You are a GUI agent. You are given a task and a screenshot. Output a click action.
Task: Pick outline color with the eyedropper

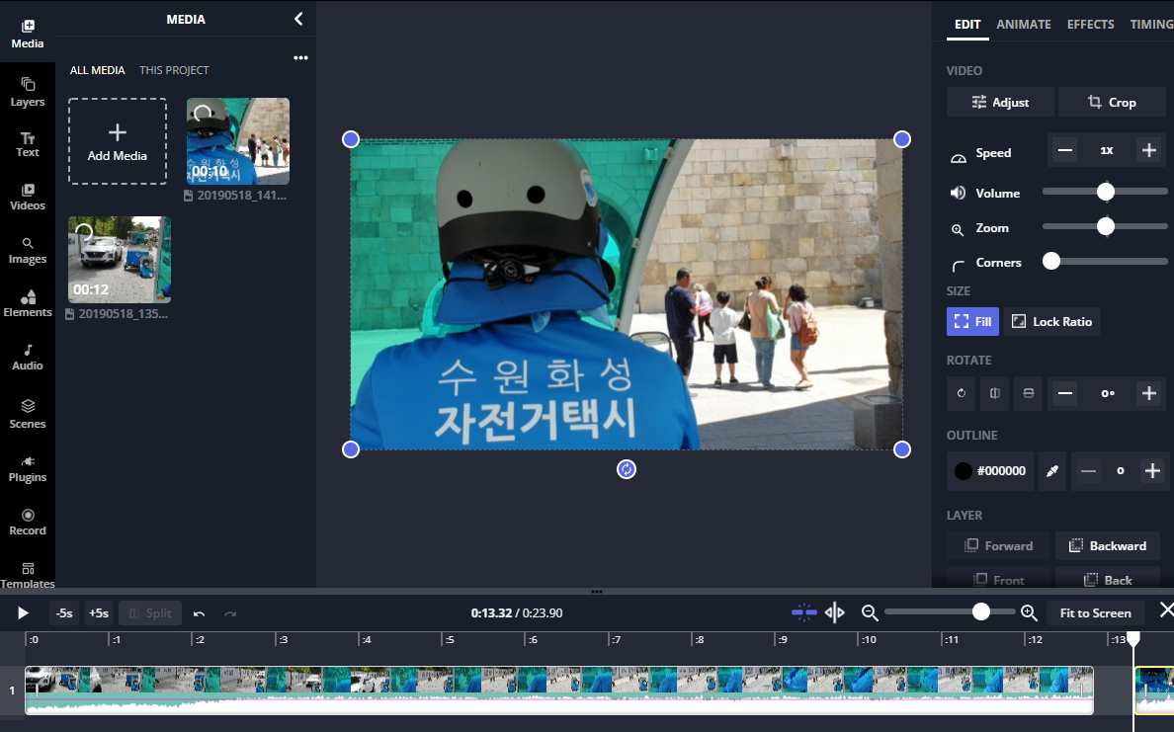1051,470
